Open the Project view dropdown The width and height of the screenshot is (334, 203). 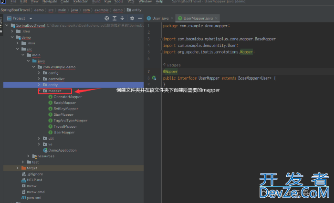coord(31,19)
